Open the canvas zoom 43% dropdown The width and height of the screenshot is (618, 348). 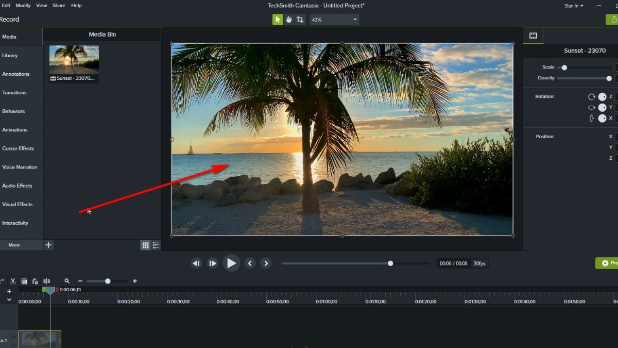pyautogui.click(x=334, y=20)
